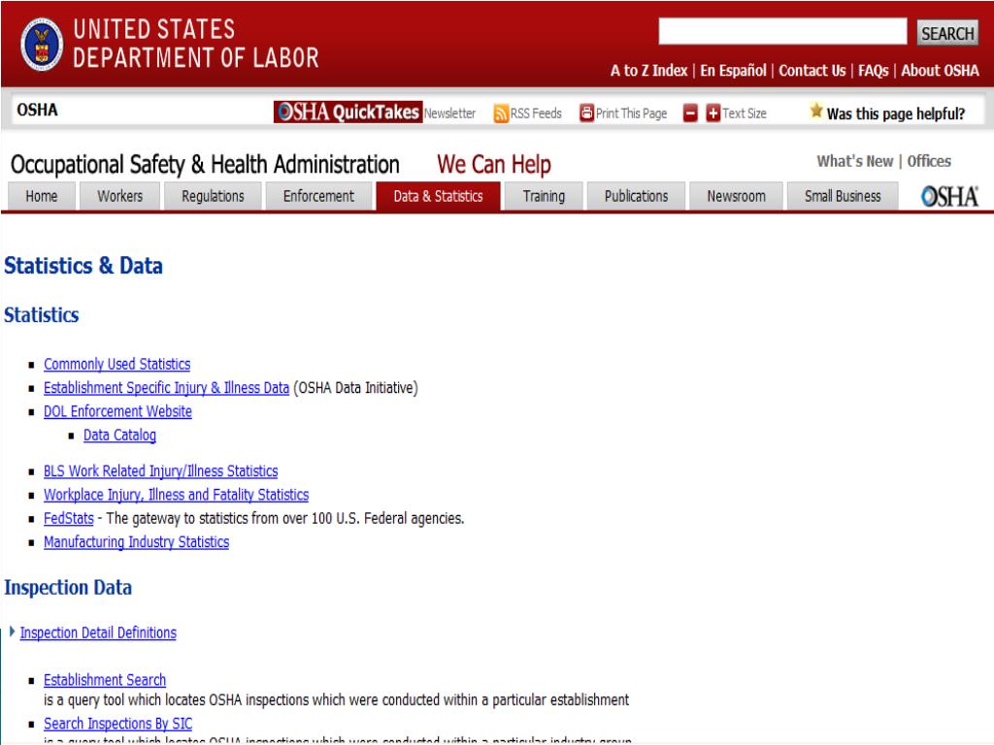Click the OSHA QuickTakes banner logo
Image resolution: width=994 pixels, height=745 pixels.
coord(348,113)
